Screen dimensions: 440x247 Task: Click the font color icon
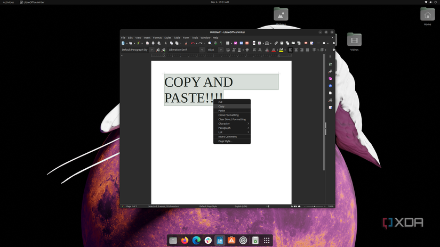coord(273,50)
